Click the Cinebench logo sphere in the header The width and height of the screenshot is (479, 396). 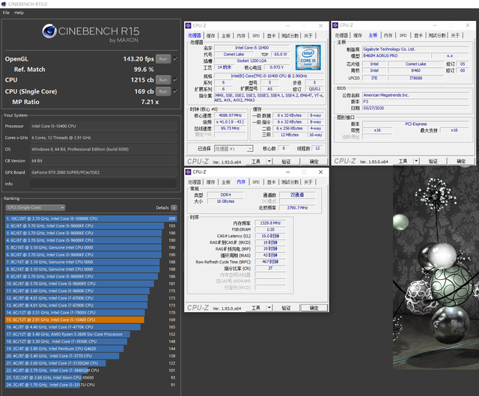(51, 31)
